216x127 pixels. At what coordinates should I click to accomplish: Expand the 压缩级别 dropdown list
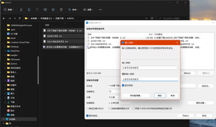click(131, 103)
